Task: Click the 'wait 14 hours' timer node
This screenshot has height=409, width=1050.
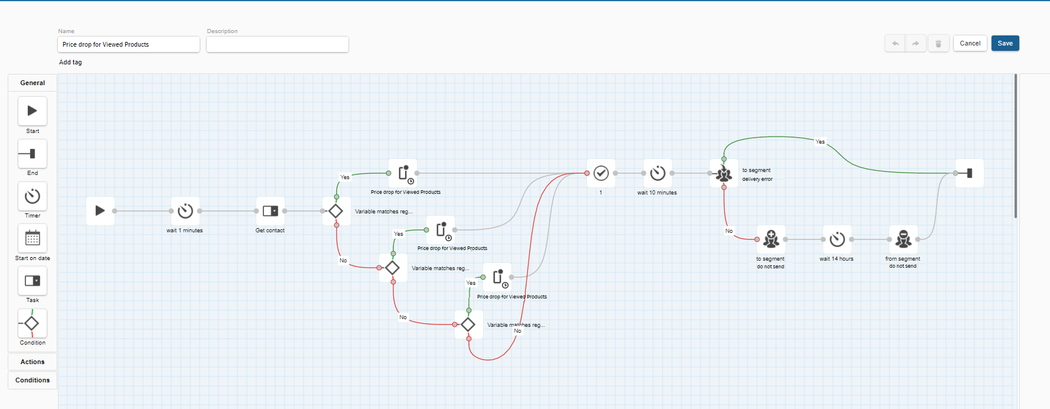Action: (x=837, y=239)
